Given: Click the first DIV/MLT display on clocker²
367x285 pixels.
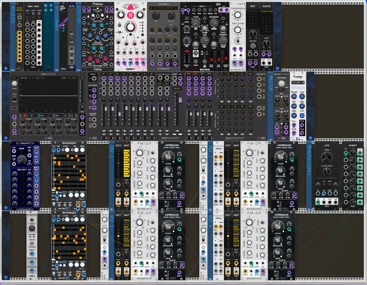Looking at the screenshot, I should (x=22, y=174).
